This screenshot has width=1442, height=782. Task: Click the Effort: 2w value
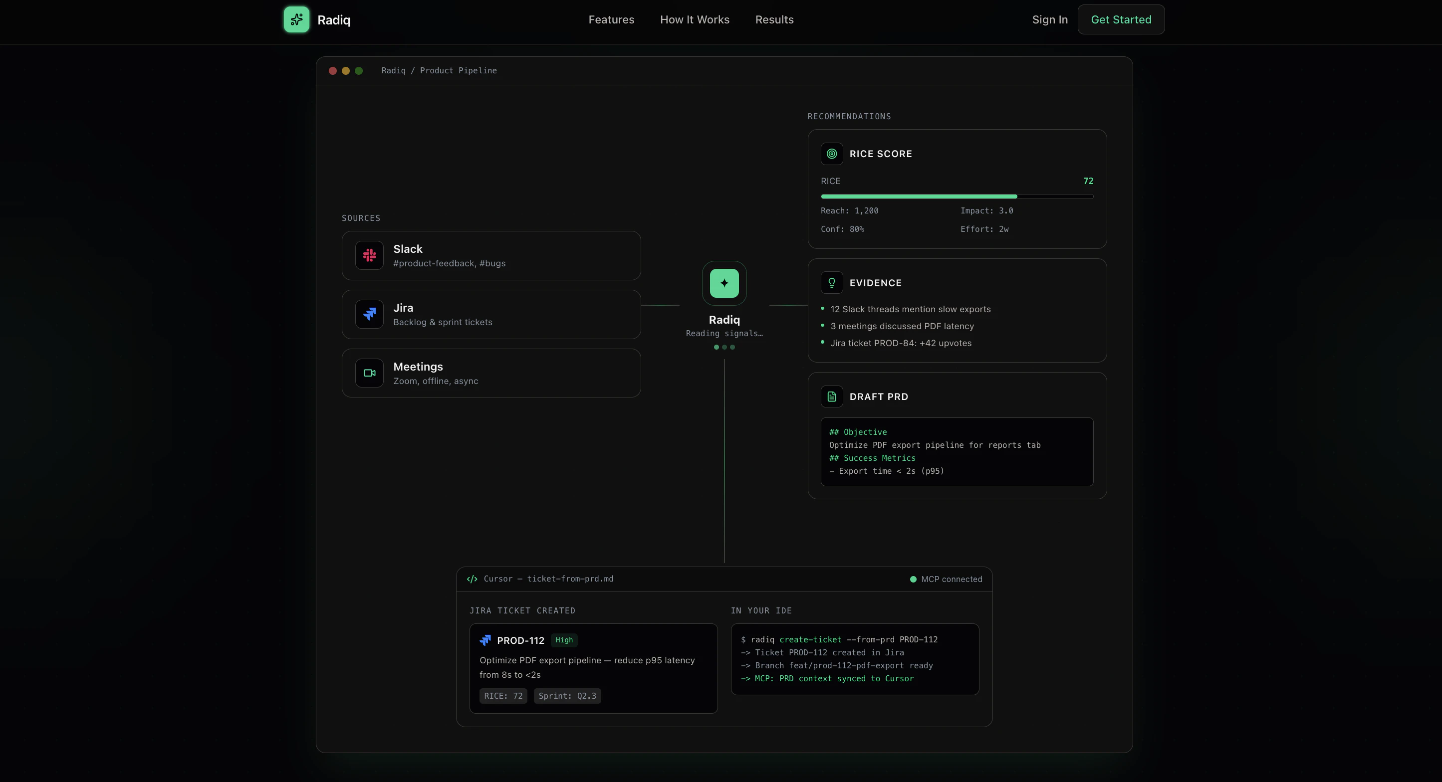click(984, 229)
